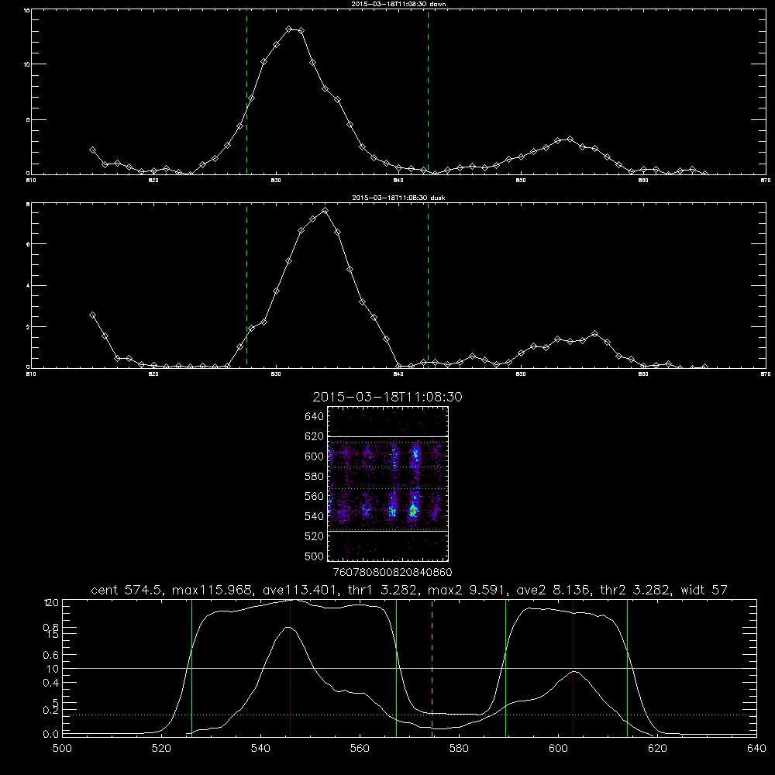Click the '500' x-axis label of bottom plot
The width and height of the screenshot is (775, 775).
coord(62,749)
